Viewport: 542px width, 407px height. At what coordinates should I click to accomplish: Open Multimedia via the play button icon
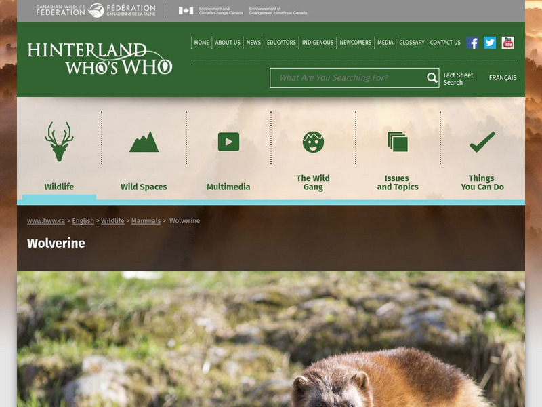pyautogui.click(x=228, y=140)
